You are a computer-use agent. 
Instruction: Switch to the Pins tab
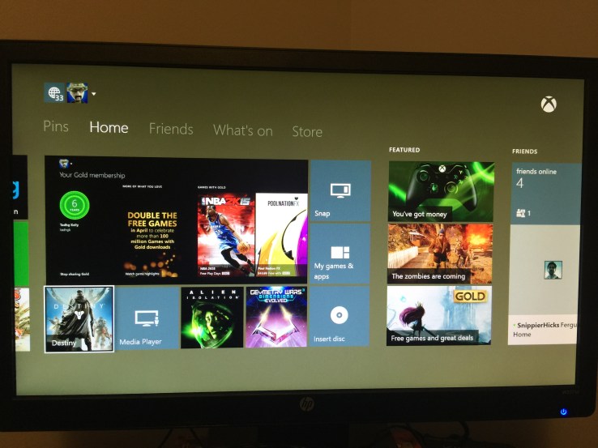56,126
